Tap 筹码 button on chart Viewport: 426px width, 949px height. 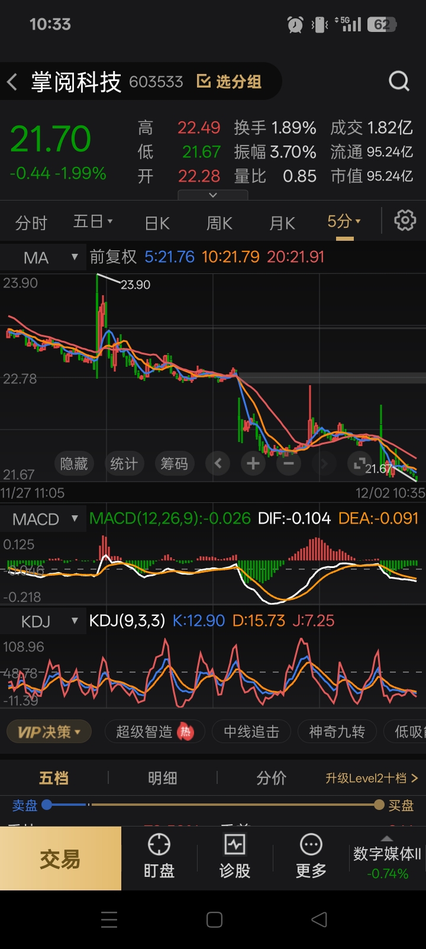174,464
